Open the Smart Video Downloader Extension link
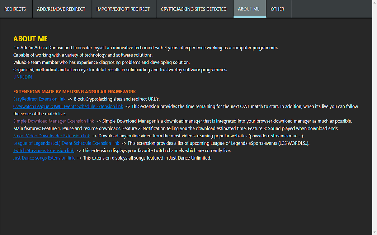Screen dimensions: 377x235 (x=52, y=136)
